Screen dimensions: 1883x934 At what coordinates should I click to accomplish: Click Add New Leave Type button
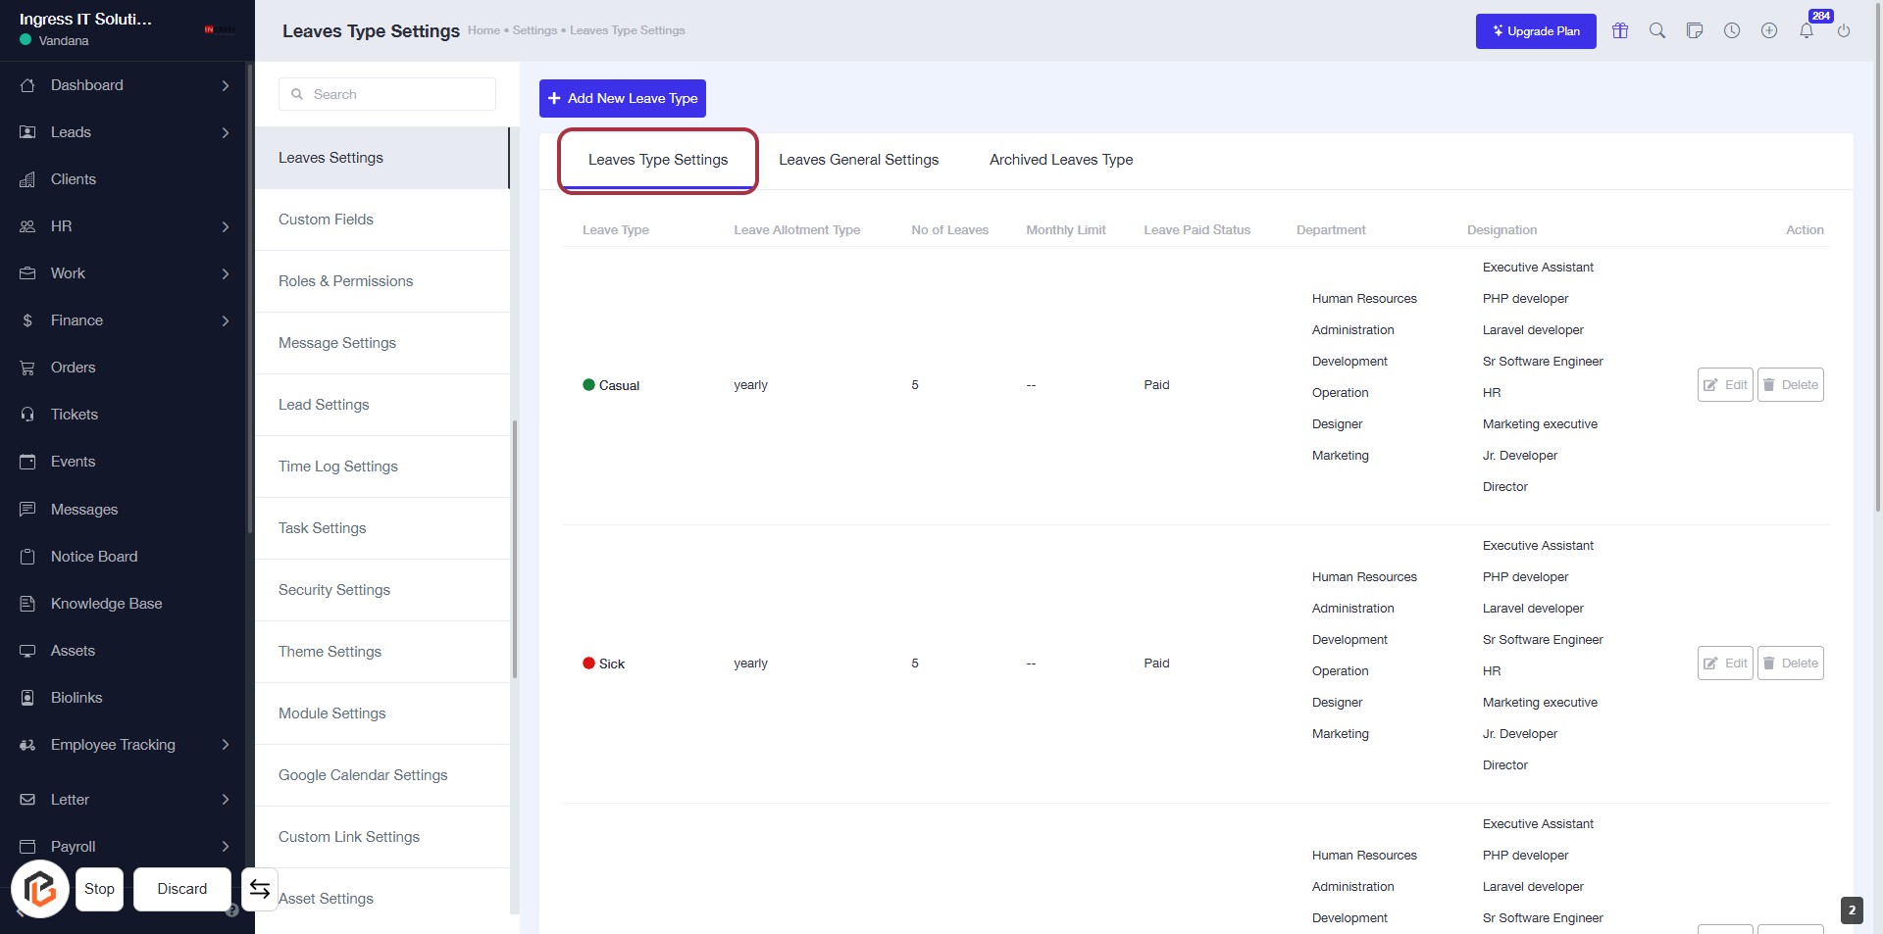(x=622, y=98)
